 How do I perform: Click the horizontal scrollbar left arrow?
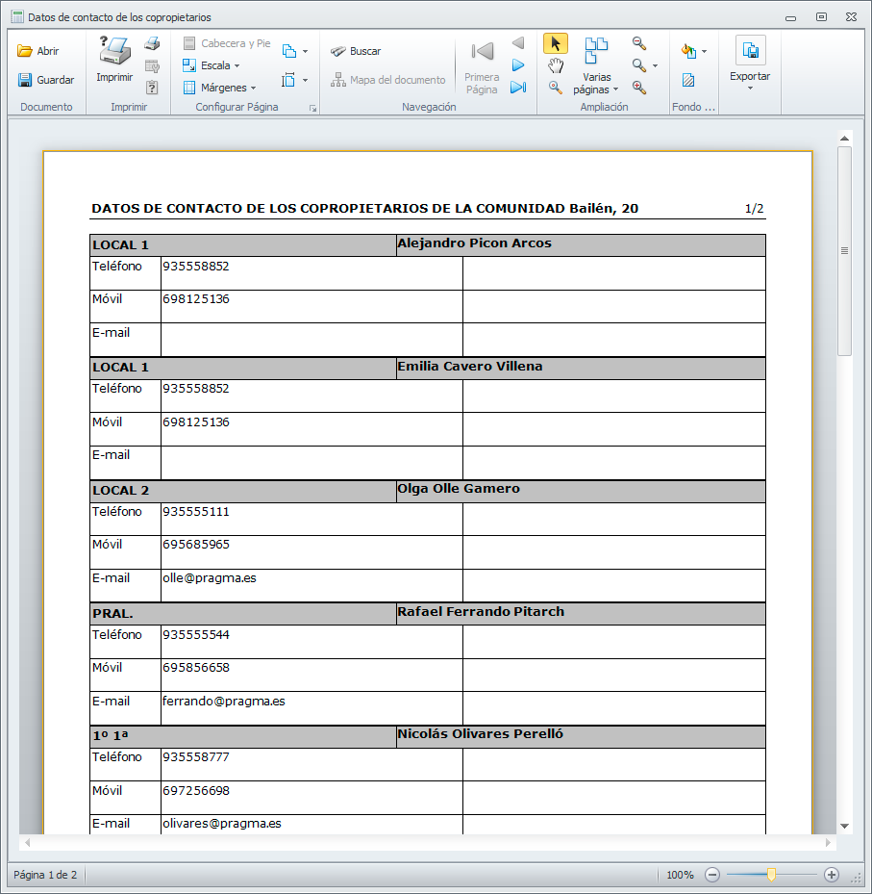[27, 842]
